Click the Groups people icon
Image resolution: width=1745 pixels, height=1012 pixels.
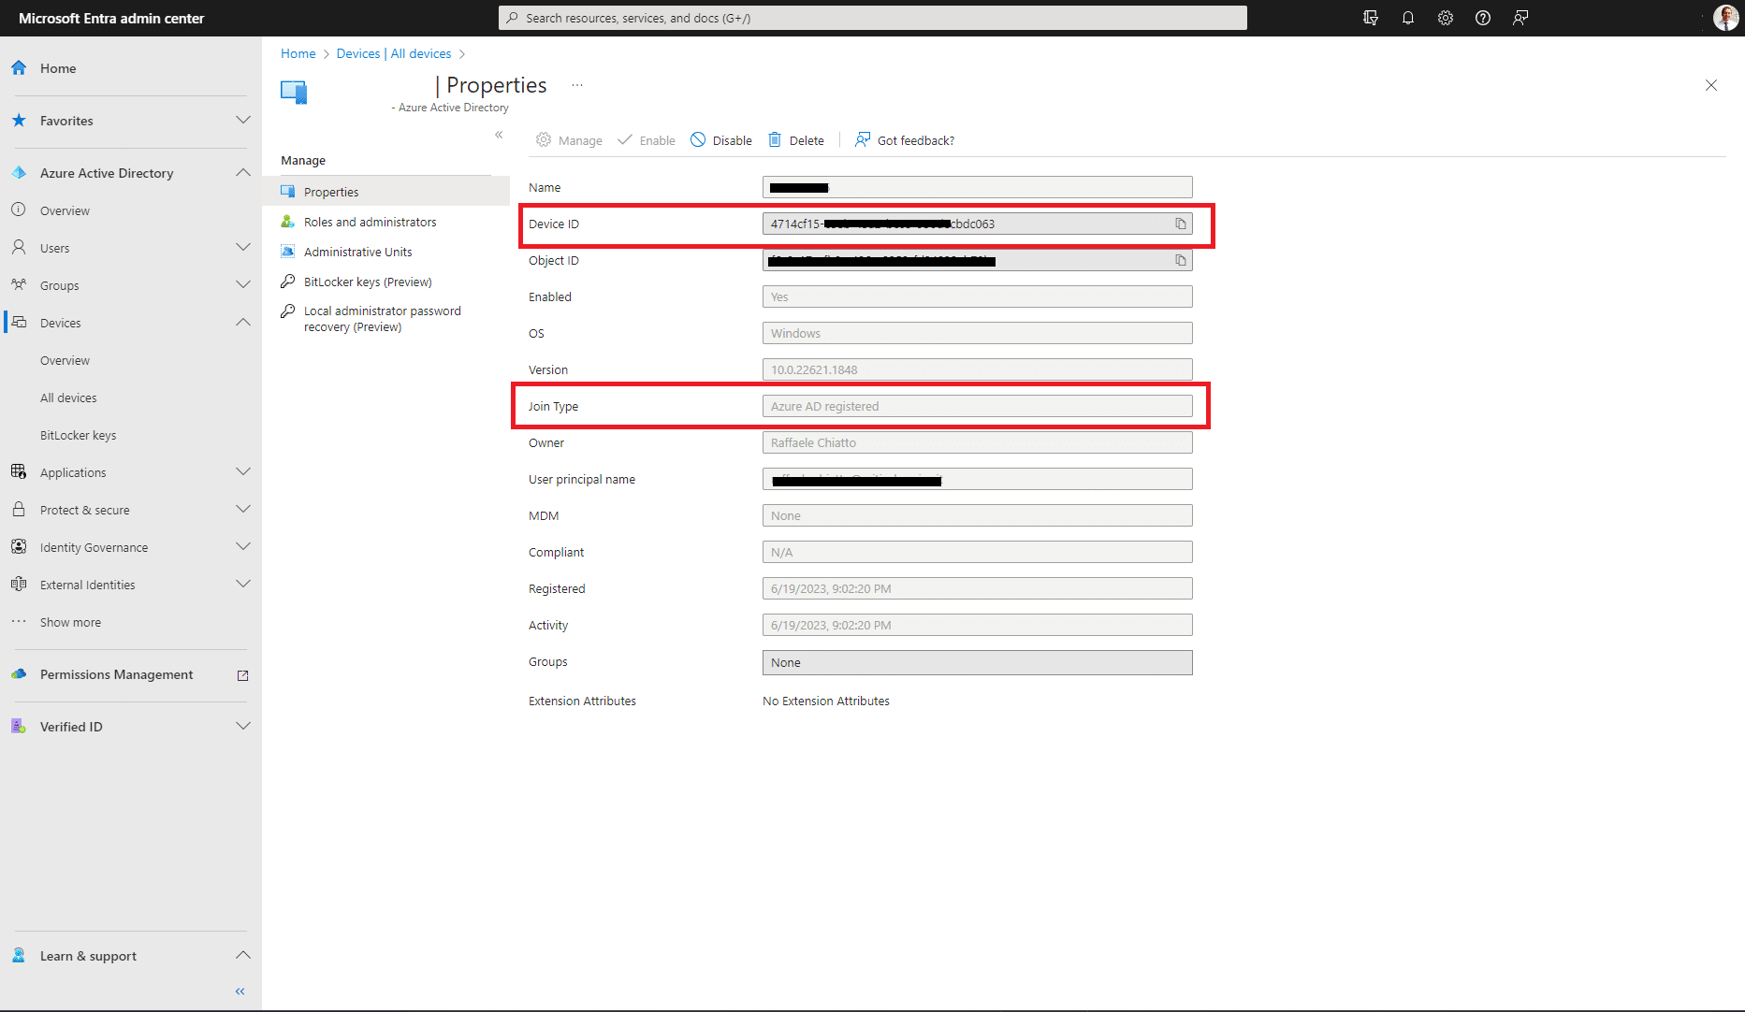pos(19,284)
